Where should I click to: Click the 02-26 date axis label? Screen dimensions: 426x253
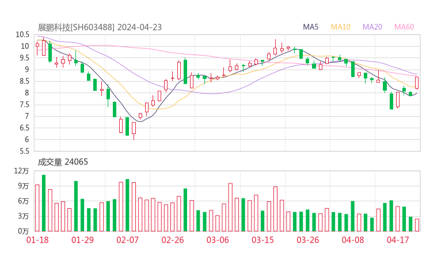click(x=173, y=240)
